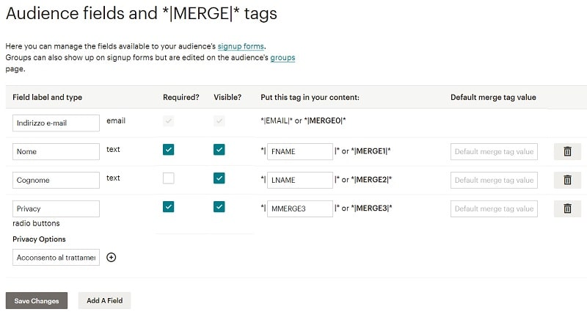587x312 pixels.
Task: Set default merge tag value for Nome
Action: (494, 151)
